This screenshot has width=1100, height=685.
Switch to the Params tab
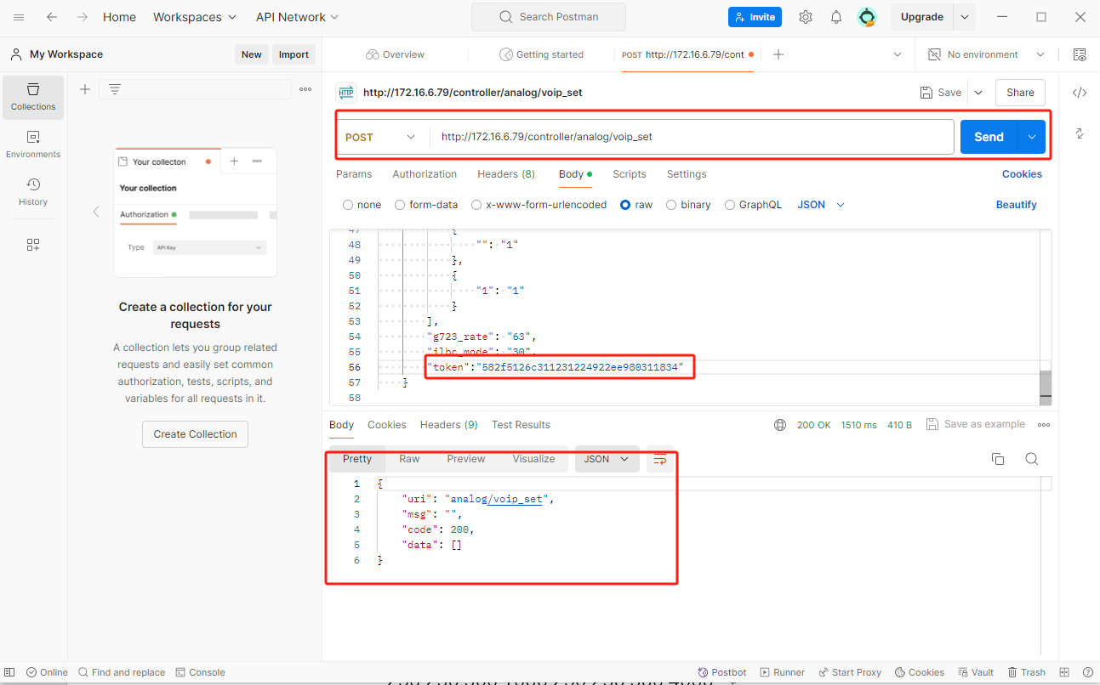[354, 174]
